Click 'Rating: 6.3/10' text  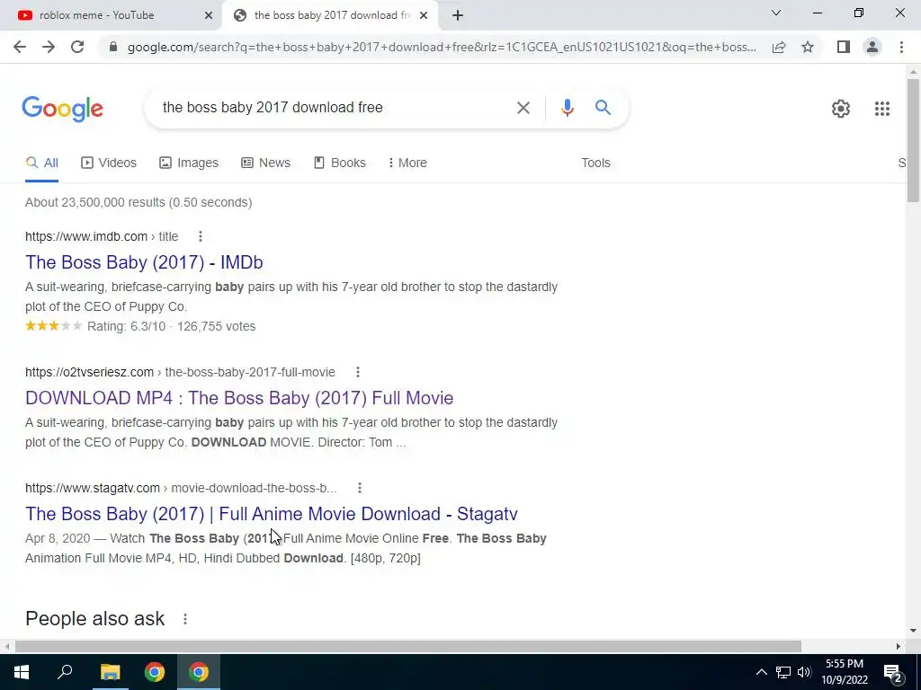(126, 326)
